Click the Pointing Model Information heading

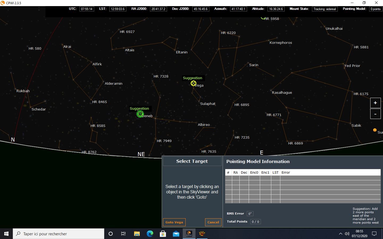point(258,161)
